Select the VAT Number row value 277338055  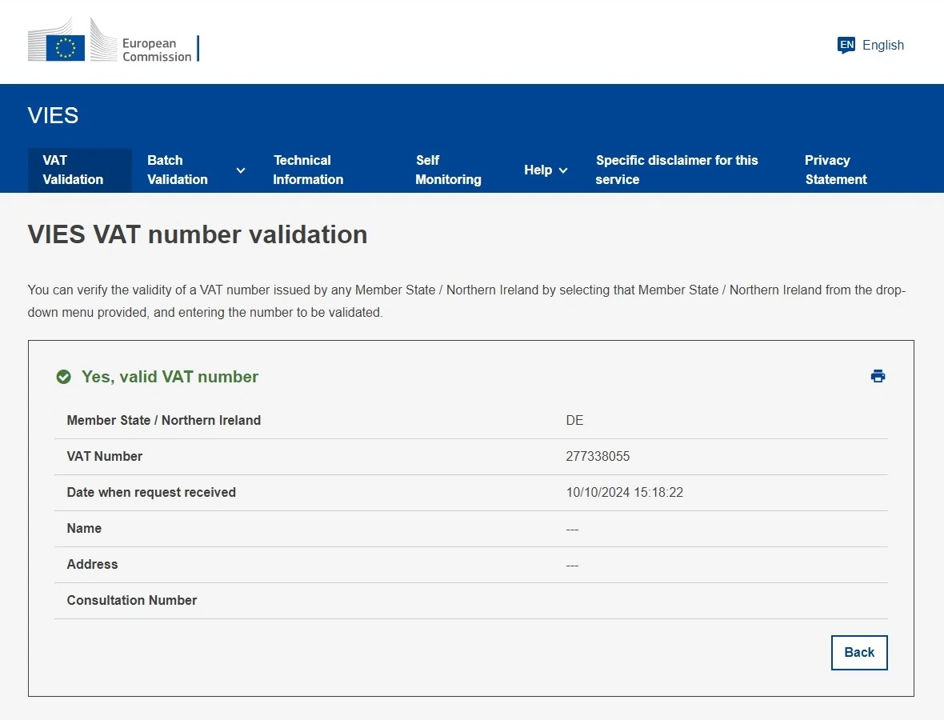[x=598, y=456]
